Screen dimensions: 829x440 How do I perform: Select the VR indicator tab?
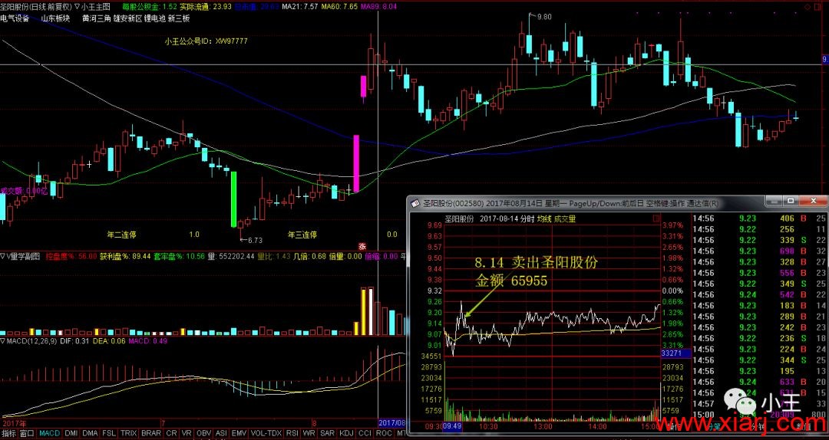pyautogui.click(x=187, y=433)
